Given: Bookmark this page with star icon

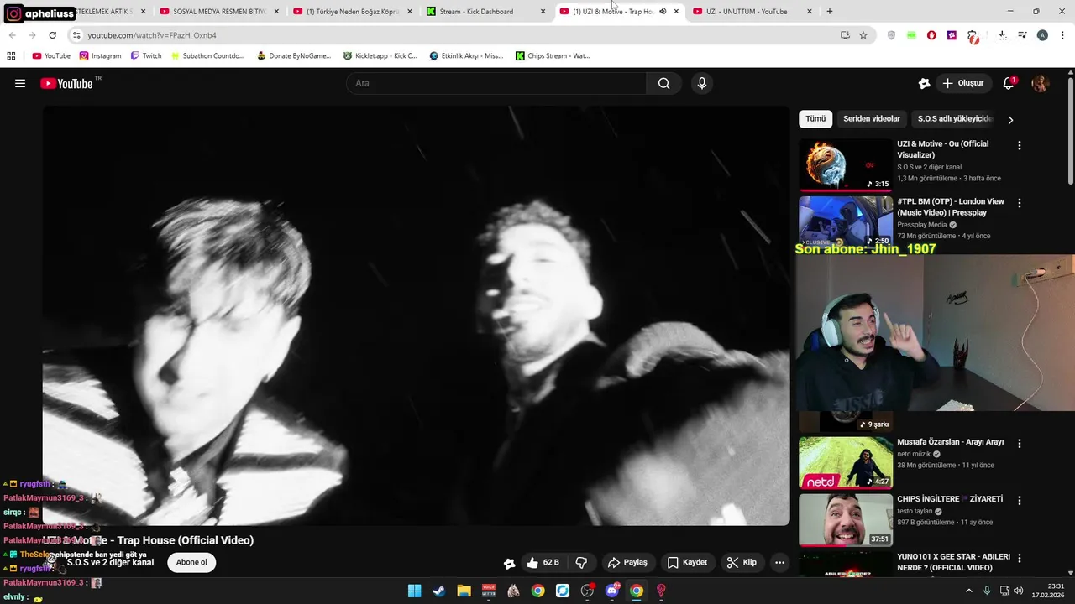Looking at the screenshot, I should click(863, 35).
